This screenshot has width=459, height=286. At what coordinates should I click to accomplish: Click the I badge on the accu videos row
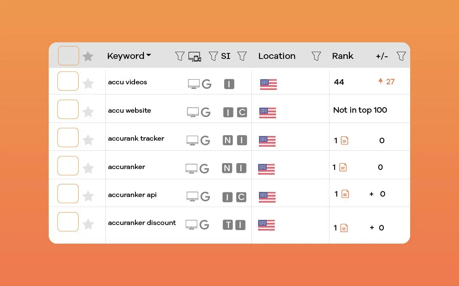(x=229, y=84)
